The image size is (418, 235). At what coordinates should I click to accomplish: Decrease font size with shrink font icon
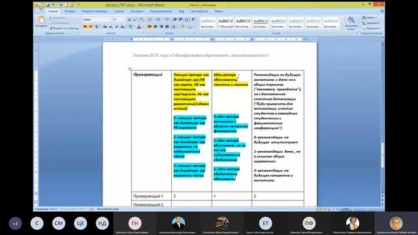click(x=135, y=20)
